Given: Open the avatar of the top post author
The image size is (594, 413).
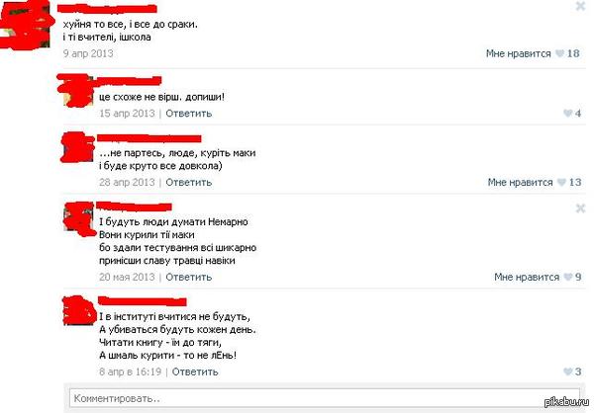Looking at the screenshot, I should click(x=26, y=26).
